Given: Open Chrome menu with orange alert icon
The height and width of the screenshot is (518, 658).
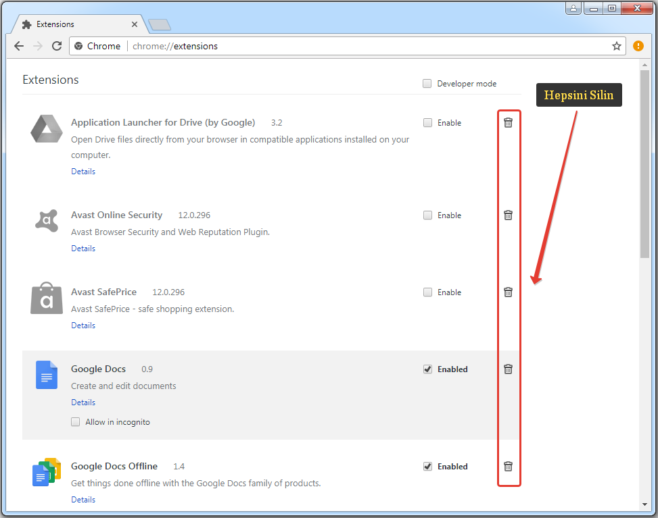Looking at the screenshot, I should (x=638, y=46).
